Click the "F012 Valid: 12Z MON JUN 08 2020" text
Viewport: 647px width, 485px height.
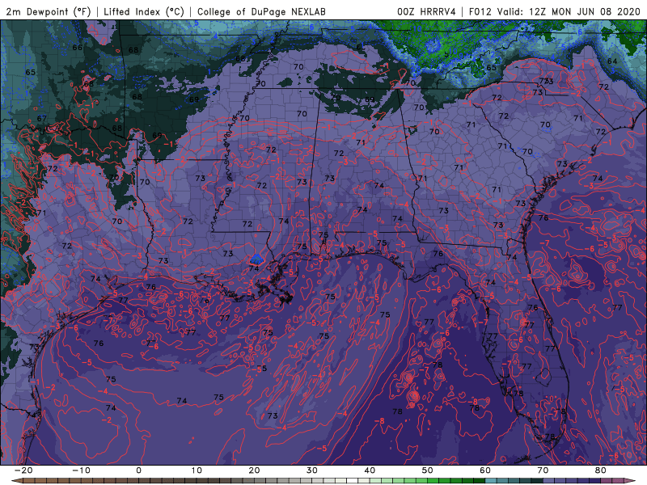tap(555, 12)
